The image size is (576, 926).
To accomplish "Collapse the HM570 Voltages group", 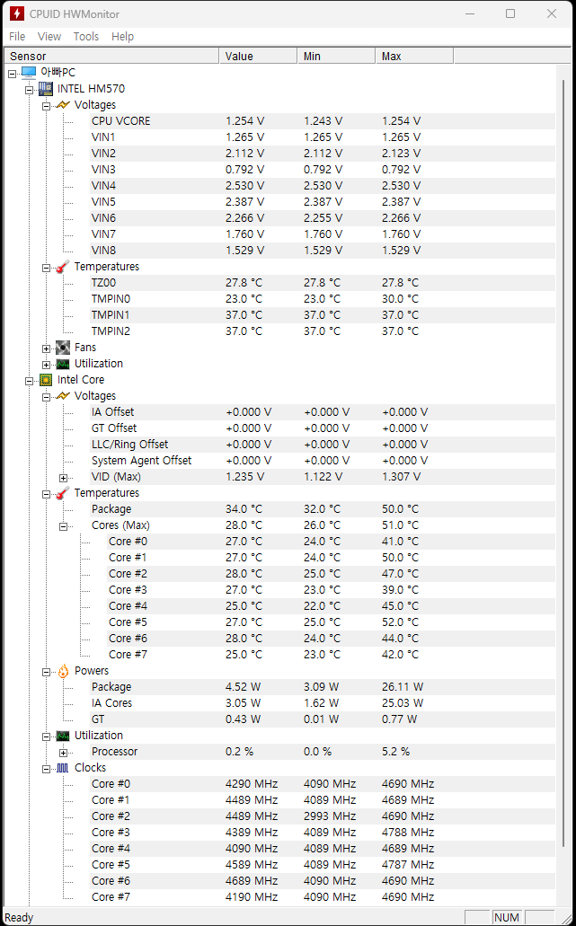I will [46, 106].
